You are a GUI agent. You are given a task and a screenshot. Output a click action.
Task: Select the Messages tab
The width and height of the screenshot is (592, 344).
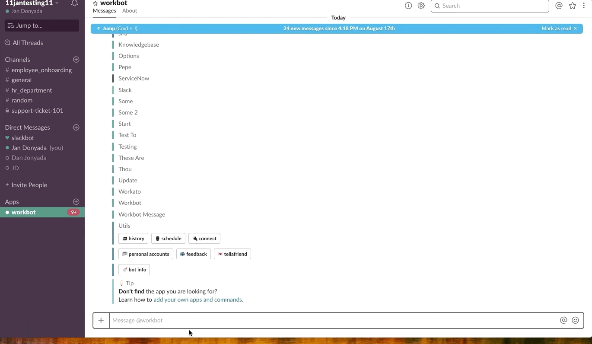104,10
